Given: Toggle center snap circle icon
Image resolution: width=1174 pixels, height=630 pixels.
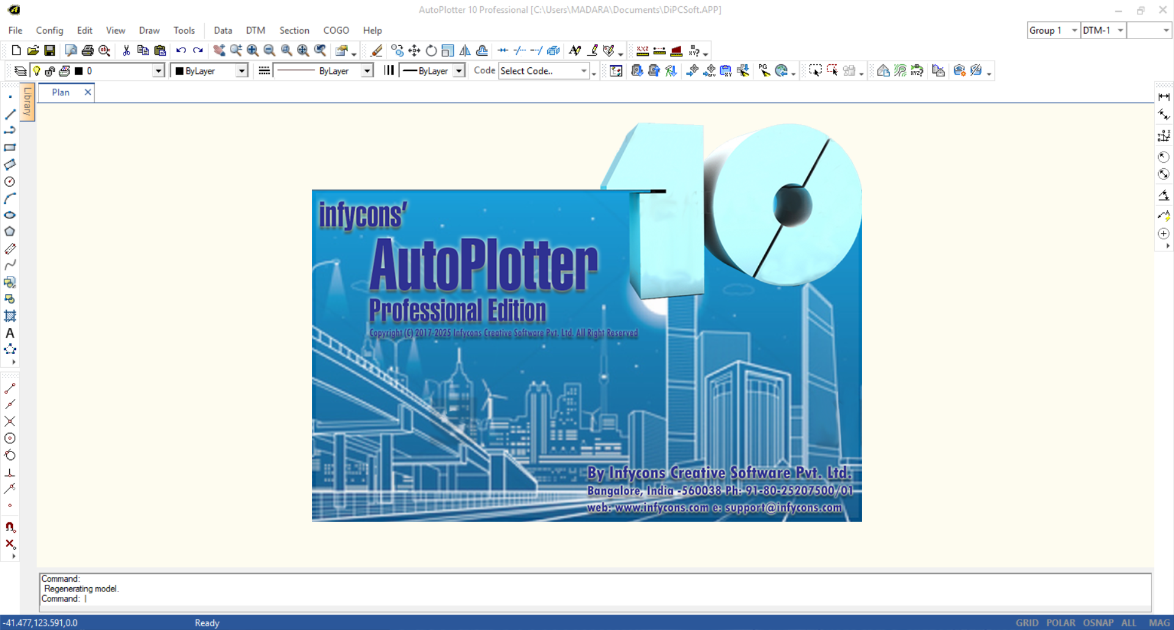Looking at the screenshot, I should [10, 439].
